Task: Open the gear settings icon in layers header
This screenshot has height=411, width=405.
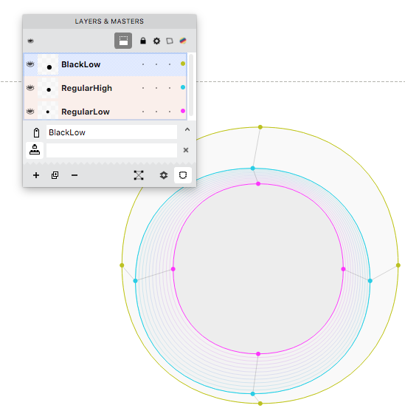Action: [156, 41]
